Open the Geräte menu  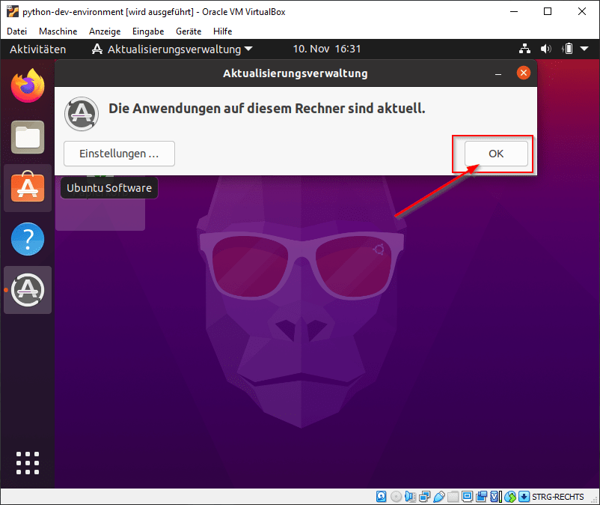[x=188, y=31]
